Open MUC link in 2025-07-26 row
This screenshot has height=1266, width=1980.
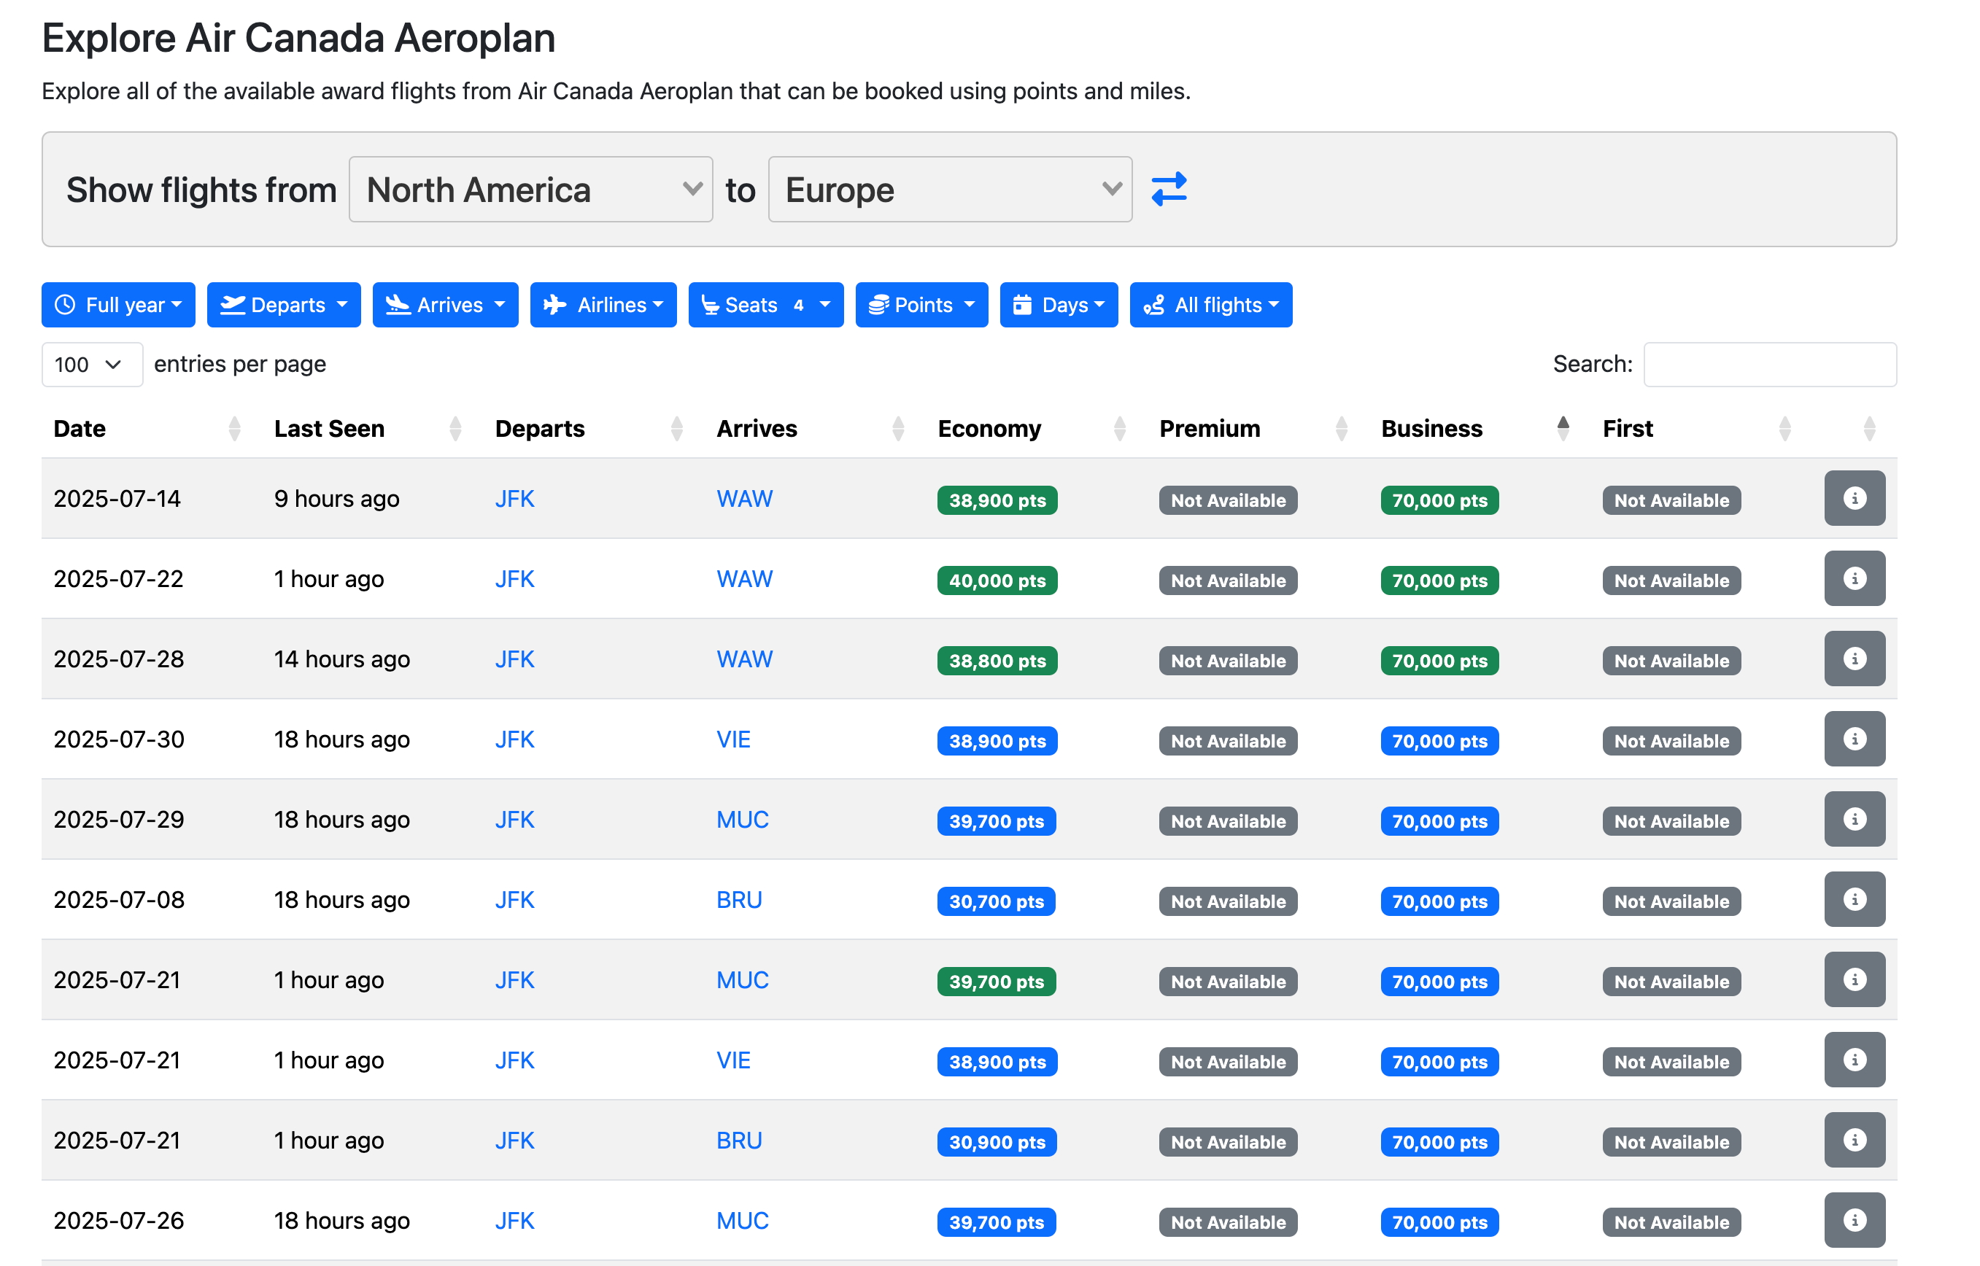coord(743,1220)
